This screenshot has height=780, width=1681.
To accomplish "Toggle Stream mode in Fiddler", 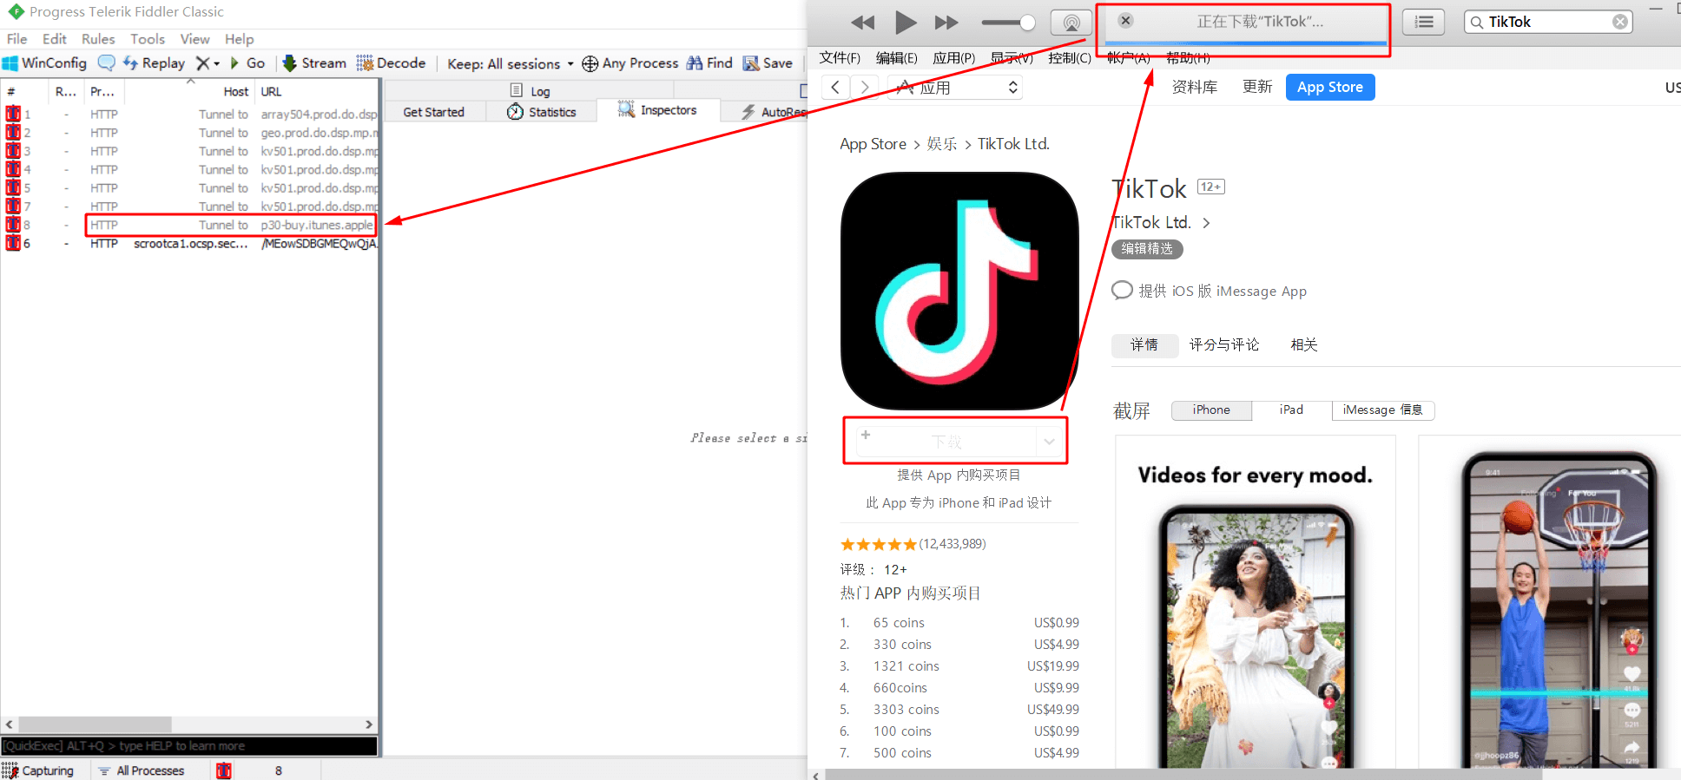I will [x=314, y=63].
